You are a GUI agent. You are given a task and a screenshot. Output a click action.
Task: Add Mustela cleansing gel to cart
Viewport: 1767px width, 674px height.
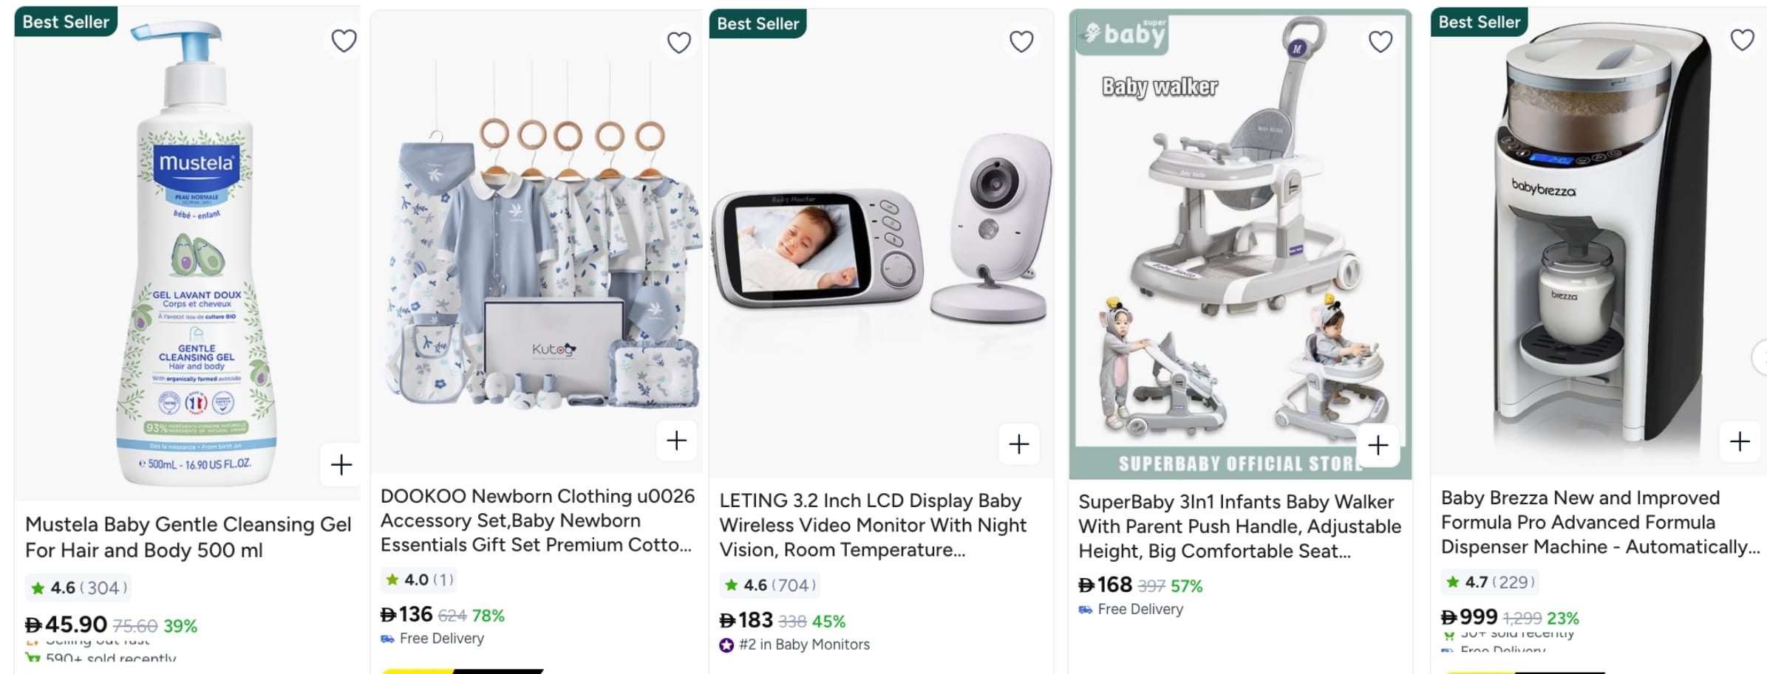coord(341,465)
